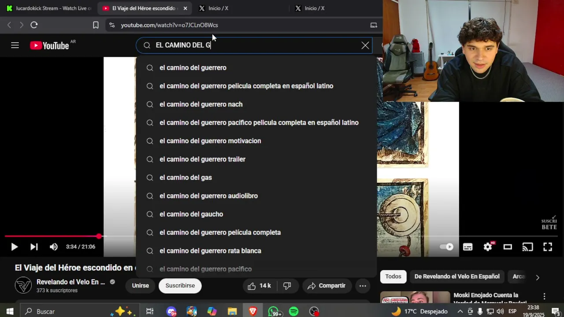Image resolution: width=564 pixels, height=317 pixels.
Task: Toggle the autoplay switch
Action: point(447,247)
